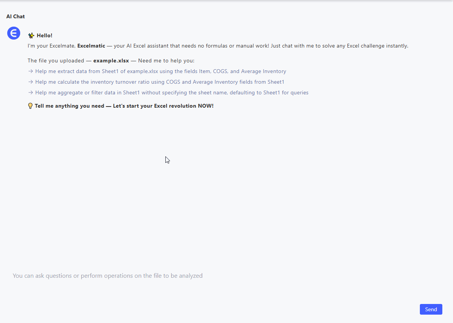
Task: Choose the calculate inventory turnover ratio suggestion
Action: point(159,82)
